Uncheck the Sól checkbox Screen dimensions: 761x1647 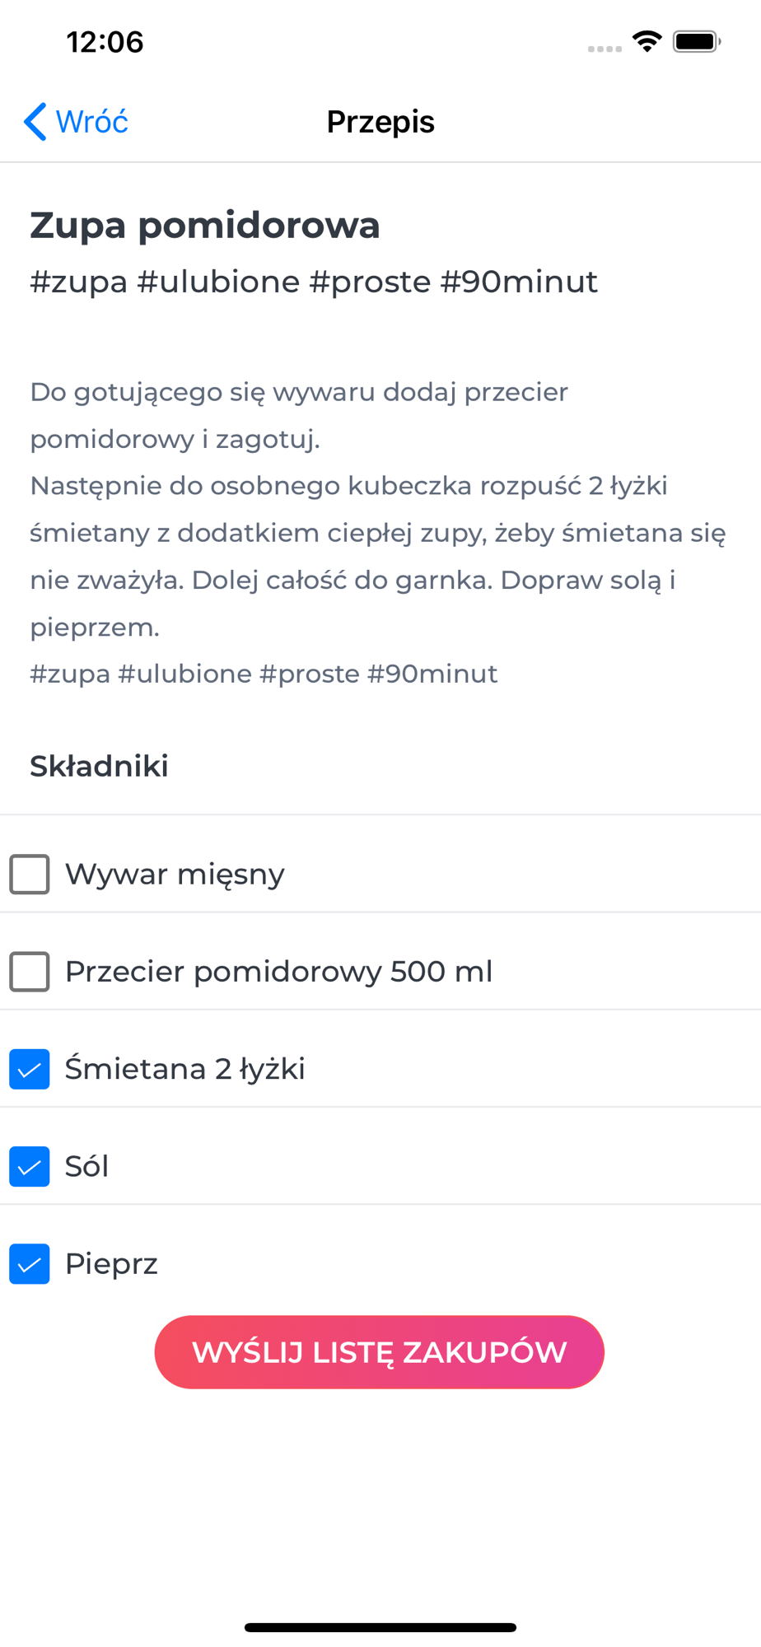tap(30, 1166)
